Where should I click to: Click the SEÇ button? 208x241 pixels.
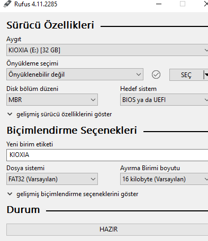click(x=186, y=75)
